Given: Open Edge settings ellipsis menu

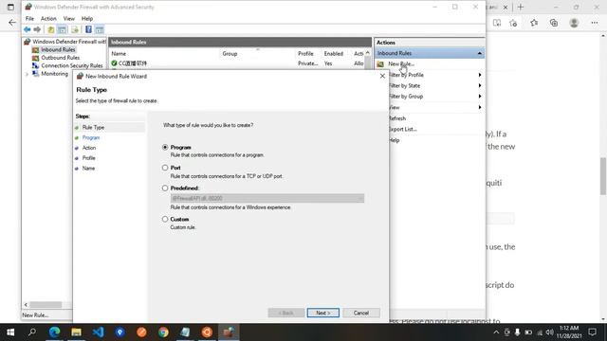Looking at the screenshot, I should coord(595,23).
